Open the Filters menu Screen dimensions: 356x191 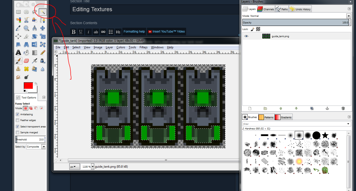tap(143, 47)
